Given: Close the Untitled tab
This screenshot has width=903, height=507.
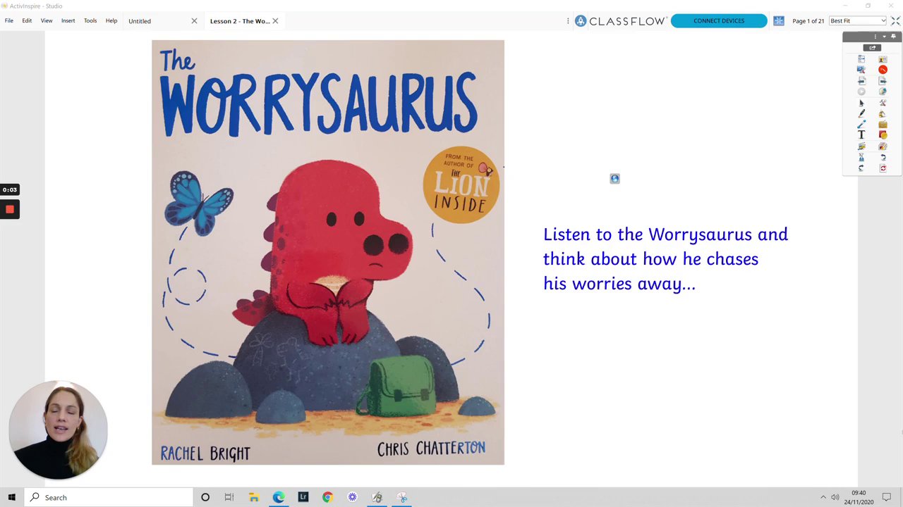Looking at the screenshot, I should point(194,21).
